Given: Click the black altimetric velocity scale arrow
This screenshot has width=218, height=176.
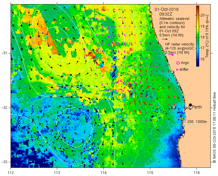Looking at the screenshot, I should coord(165,39).
